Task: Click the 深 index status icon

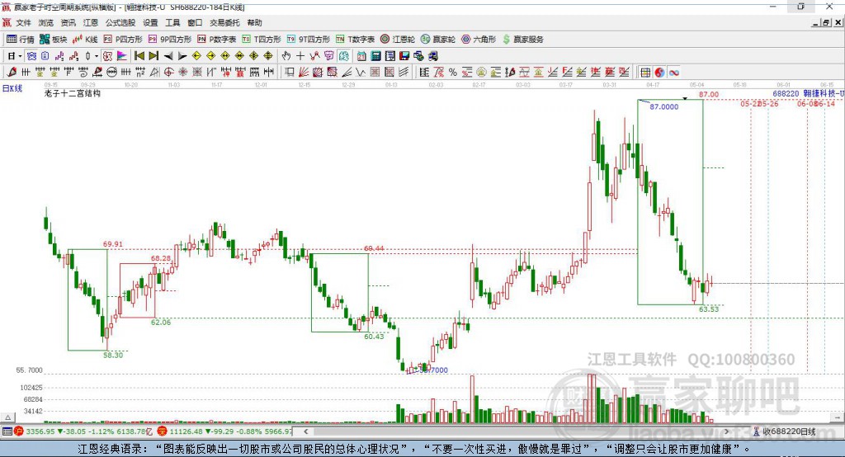Action: pyautogui.click(x=163, y=431)
